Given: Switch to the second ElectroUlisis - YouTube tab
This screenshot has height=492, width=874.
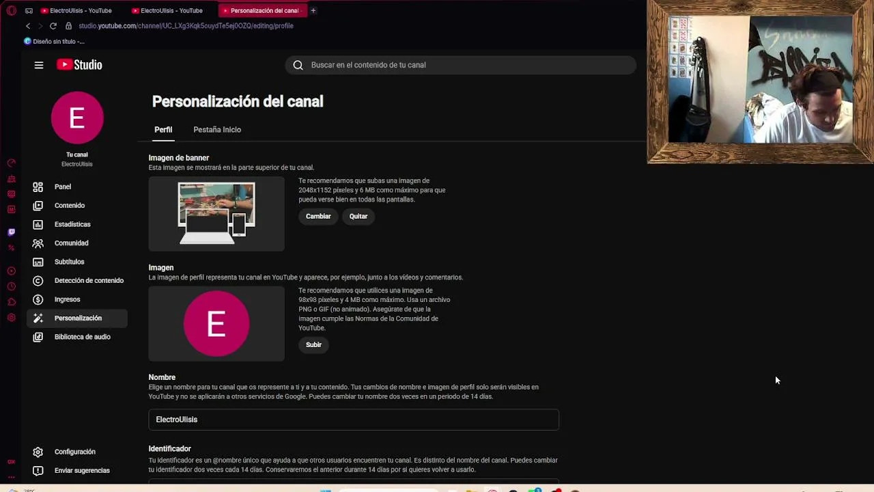Looking at the screenshot, I should click(172, 10).
